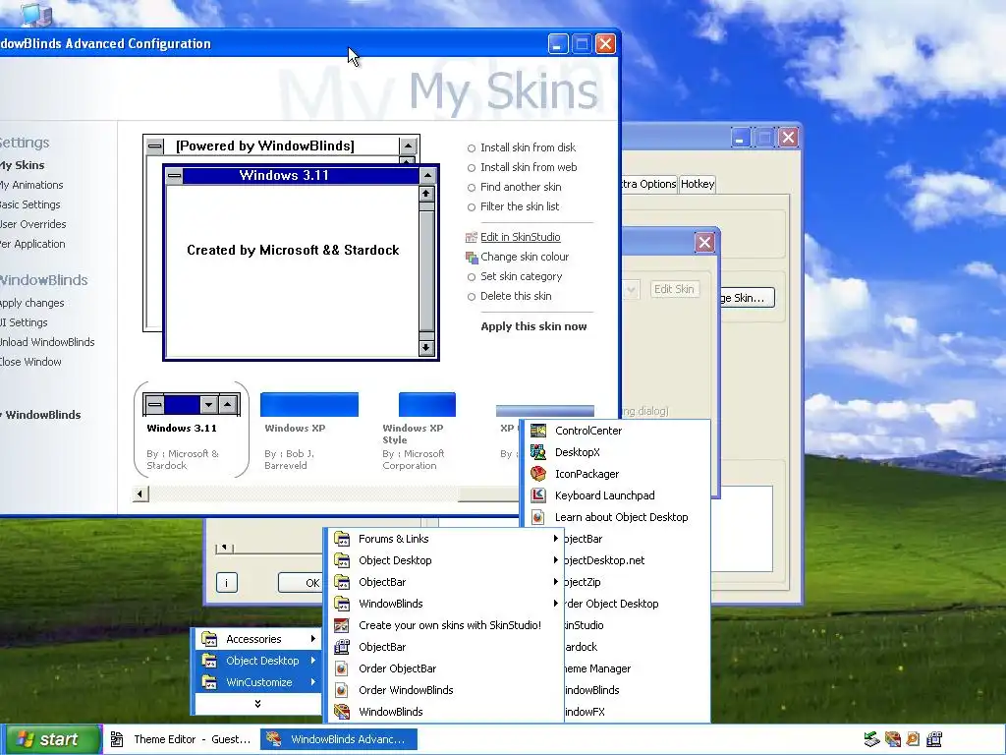This screenshot has height=755, width=1006.
Task: Show more programs with the double chevron
Action: click(x=257, y=704)
